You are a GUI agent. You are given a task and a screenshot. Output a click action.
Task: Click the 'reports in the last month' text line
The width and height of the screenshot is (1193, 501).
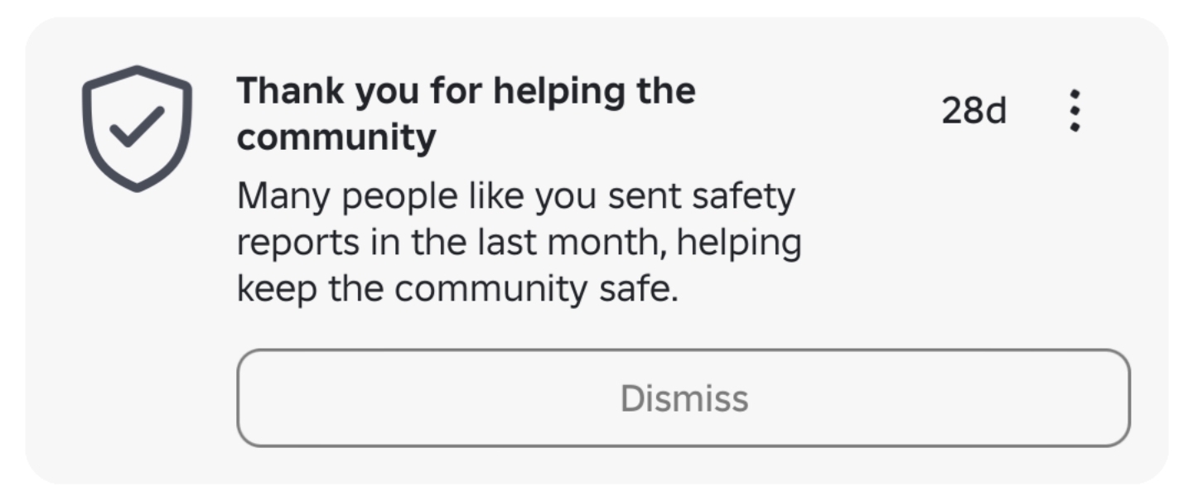tap(519, 243)
